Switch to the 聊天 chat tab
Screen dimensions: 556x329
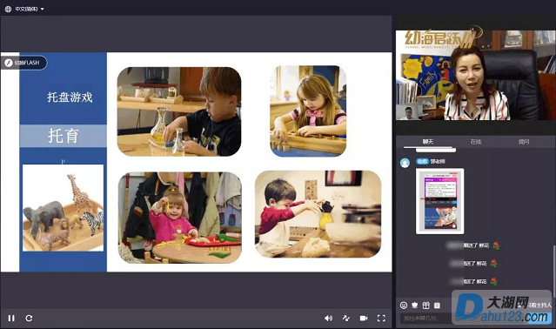[x=427, y=142]
